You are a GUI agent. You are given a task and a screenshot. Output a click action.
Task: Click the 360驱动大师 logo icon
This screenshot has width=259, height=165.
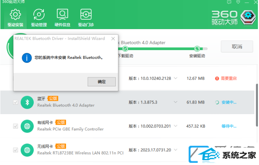click(248, 17)
